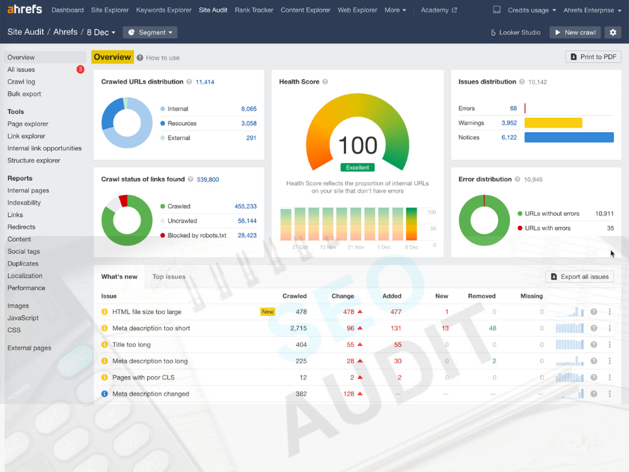This screenshot has height=472, width=629.
Task: Click the 8,065 Internal URLs count
Action: (x=248, y=109)
